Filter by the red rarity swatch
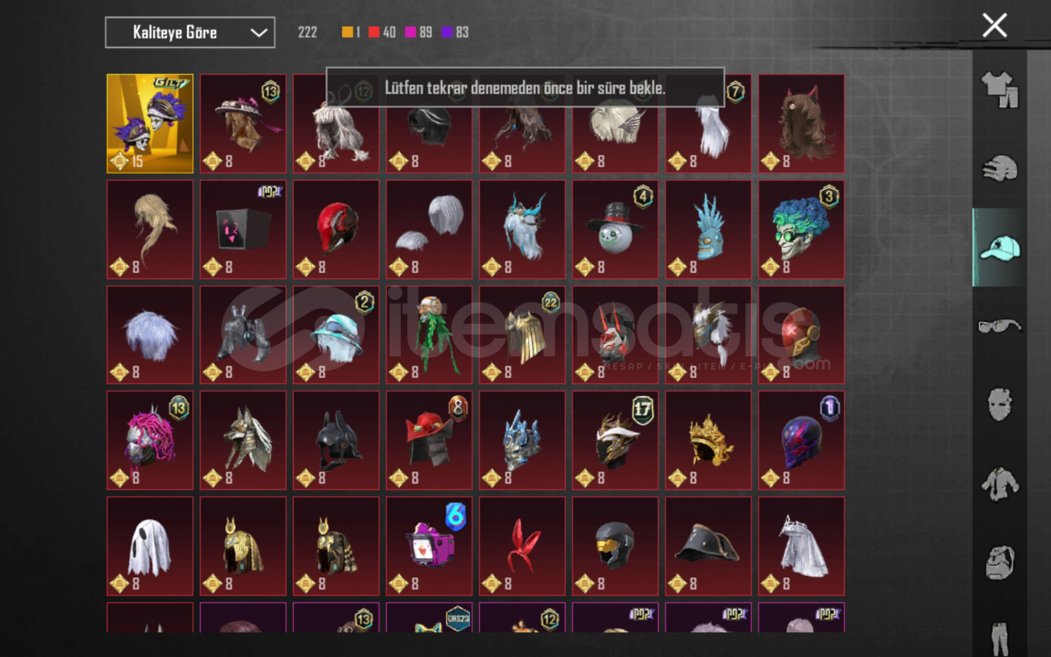Viewport: 1051px width, 657px height. (x=374, y=32)
